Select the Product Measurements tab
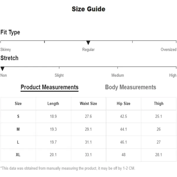177x177 pixels. (x=50, y=88)
